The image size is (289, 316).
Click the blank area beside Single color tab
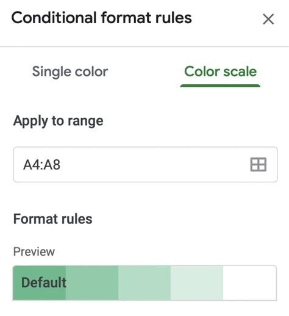coord(144,72)
